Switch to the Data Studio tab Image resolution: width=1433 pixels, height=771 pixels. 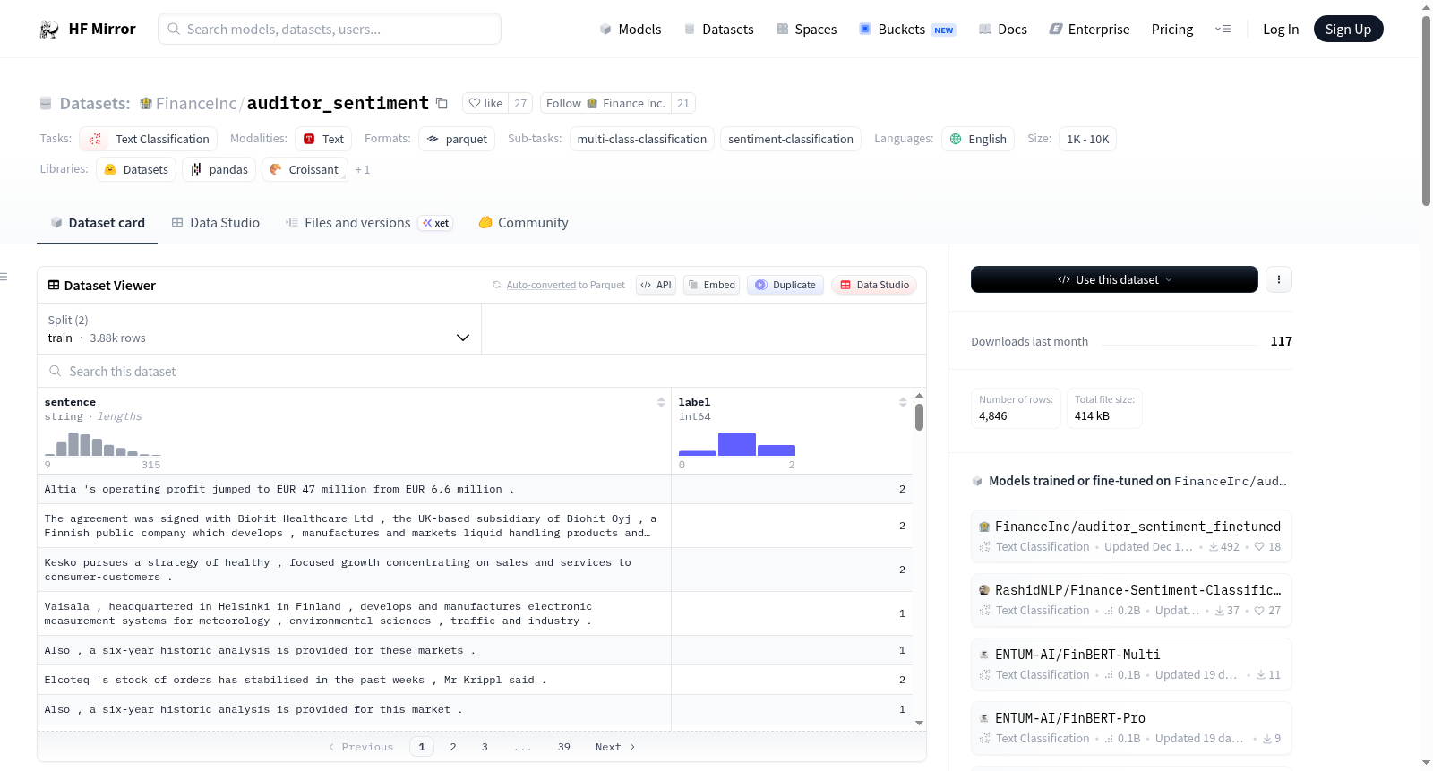click(x=216, y=223)
